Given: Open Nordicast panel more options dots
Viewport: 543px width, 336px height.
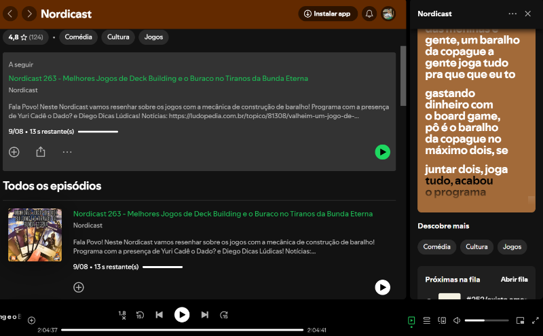Looking at the screenshot, I should (512, 14).
